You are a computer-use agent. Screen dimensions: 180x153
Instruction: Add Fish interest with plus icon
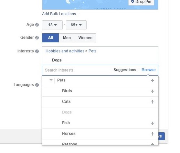153,123
